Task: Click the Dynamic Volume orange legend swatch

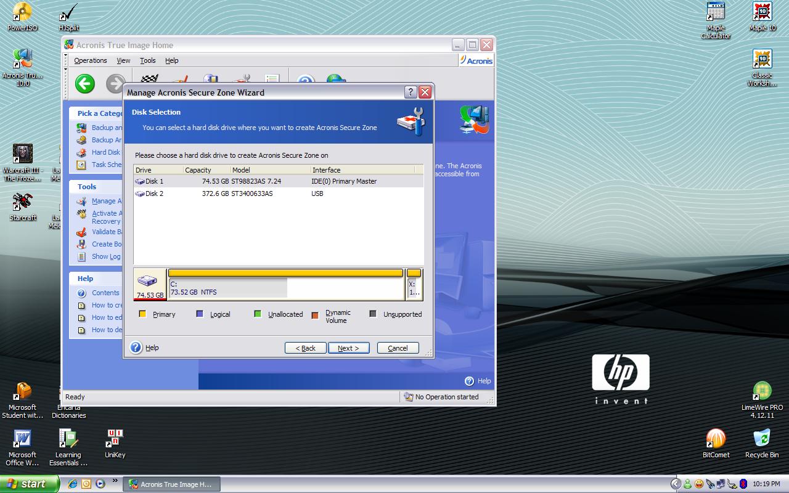Action: [x=315, y=316]
